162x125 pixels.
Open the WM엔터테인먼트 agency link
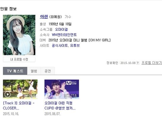[x=64, y=35]
